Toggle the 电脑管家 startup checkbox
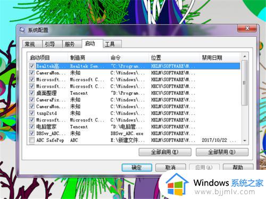 click(x=32, y=126)
